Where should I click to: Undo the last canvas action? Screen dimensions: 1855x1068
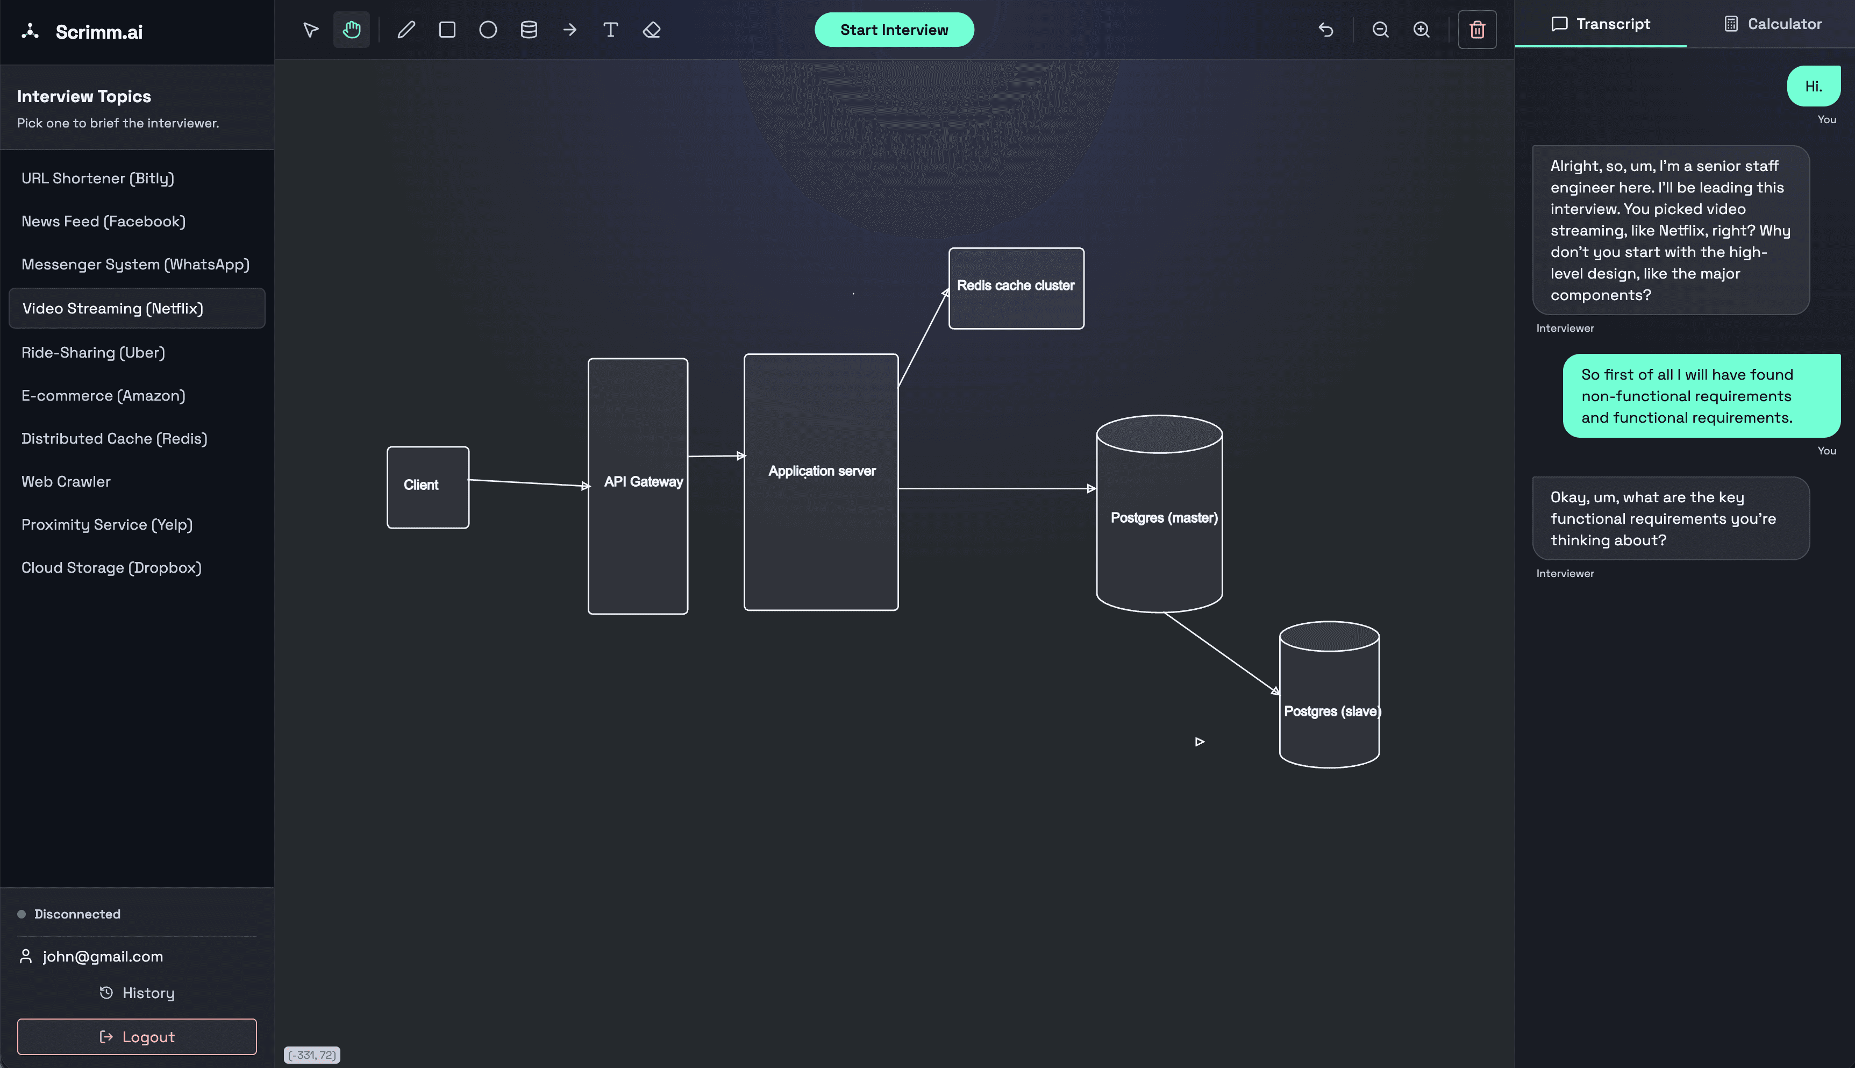tap(1325, 30)
